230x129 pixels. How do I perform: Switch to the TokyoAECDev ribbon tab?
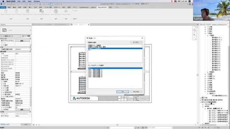[x=102, y=7]
